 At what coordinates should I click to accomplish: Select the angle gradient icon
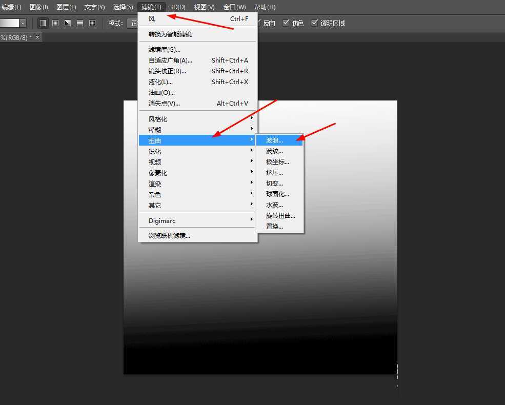[68, 23]
